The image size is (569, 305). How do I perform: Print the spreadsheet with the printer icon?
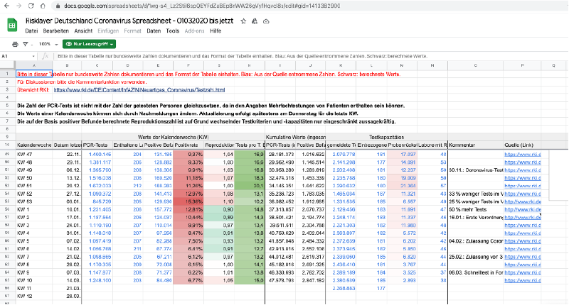click(x=15, y=44)
